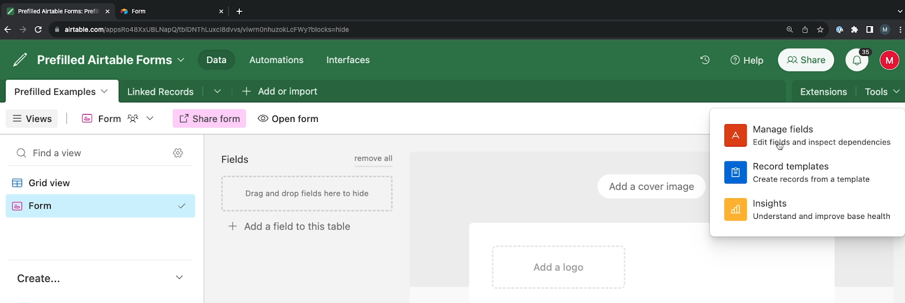Click Add or import
This screenshot has height=303, width=905.
pos(279,91)
